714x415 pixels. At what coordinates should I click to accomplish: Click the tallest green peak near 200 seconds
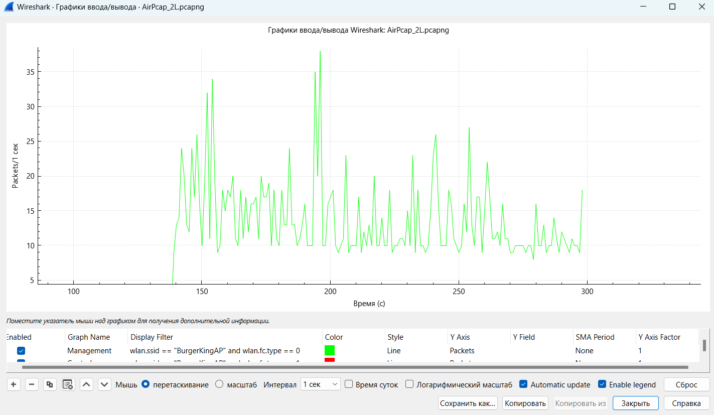pyautogui.click(x=320, y=52)
